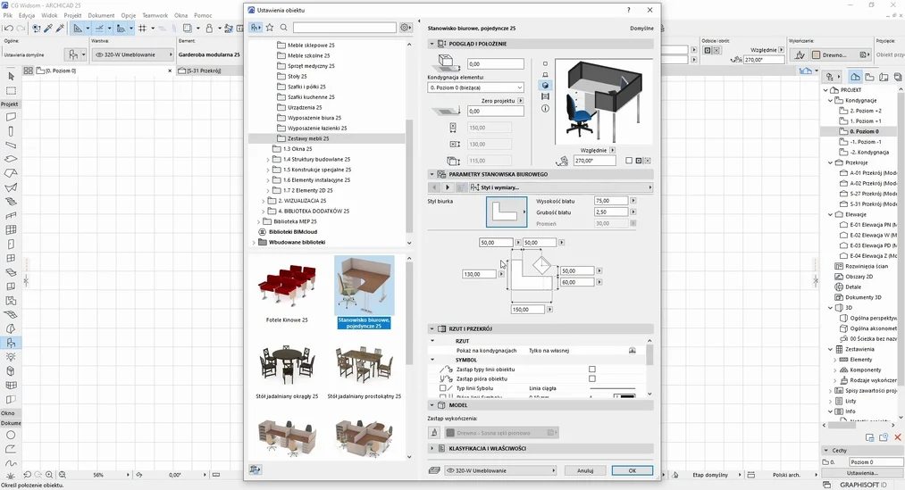Expand the 1.4 Struktury budowlane 25 folder
Image resolution: width=905 pixels, height=490 pixels.
click(268, 159)
